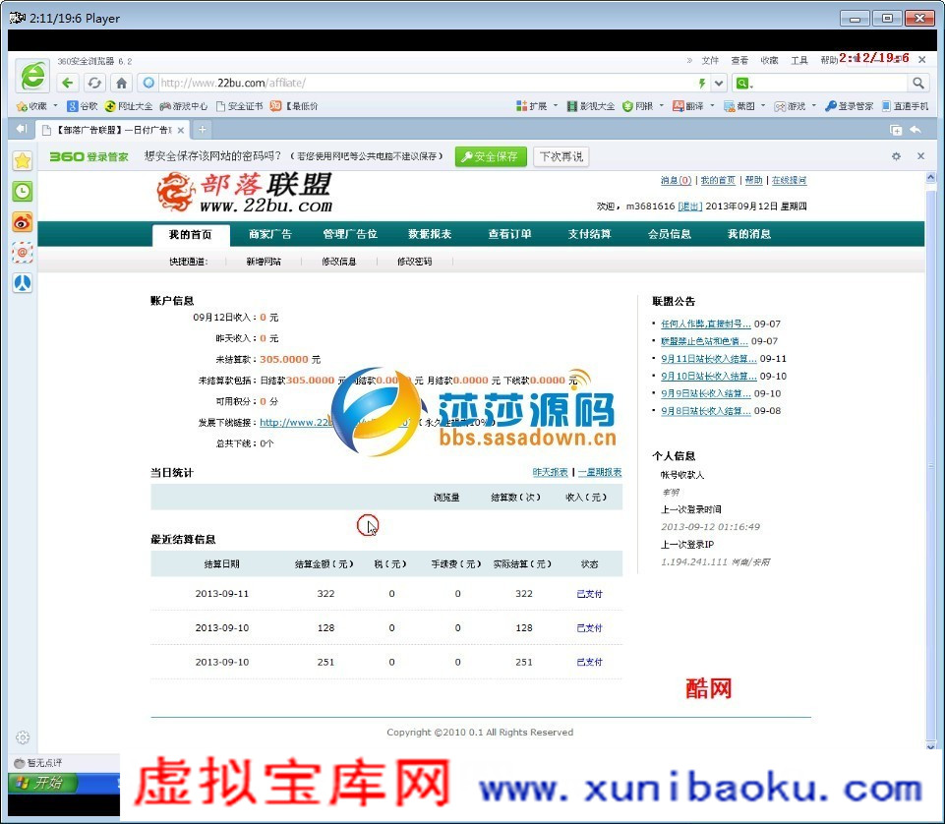
Task: Go to browser home page icon
Action: pyautogui.click(x=121, y=84)
